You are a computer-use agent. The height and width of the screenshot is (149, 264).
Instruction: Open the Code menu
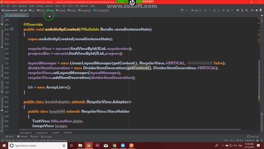[31, 6]
